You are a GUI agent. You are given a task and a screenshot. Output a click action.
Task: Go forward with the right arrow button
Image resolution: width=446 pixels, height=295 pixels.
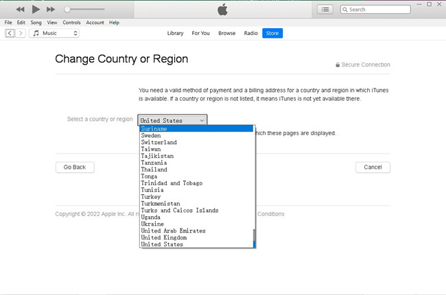21,34
